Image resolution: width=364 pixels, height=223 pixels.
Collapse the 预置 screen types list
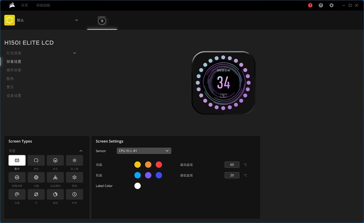tap(81, 151)
